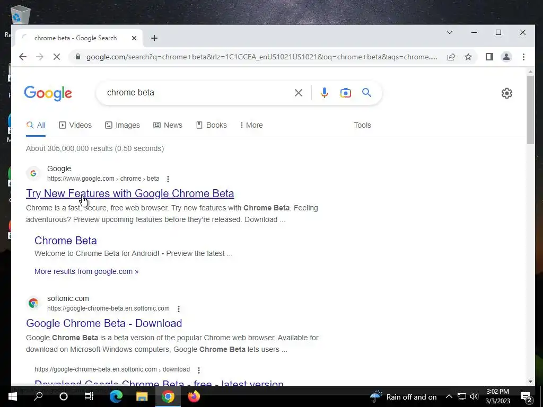Open the Chrome Beta sub-result link
Image resolution: width=543 pixels, height=407 pixels.
click(65, 241)
